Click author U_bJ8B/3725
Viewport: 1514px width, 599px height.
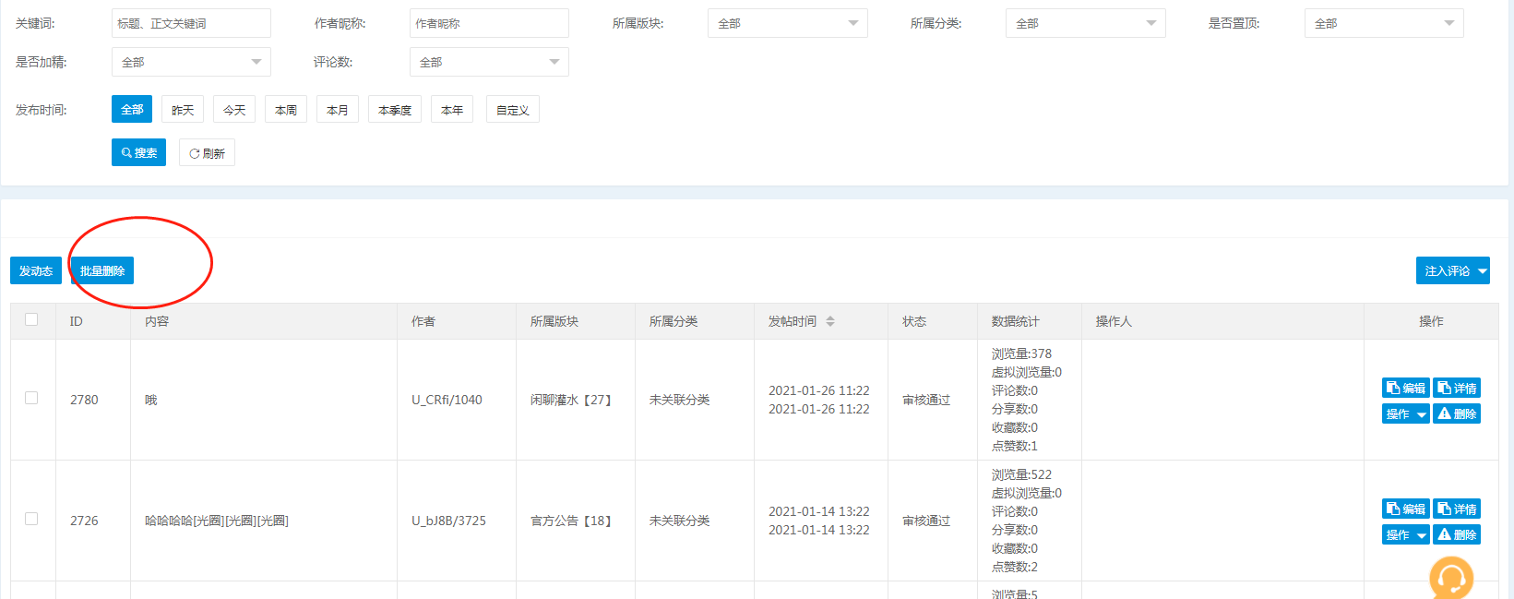[x=448, y=521]
